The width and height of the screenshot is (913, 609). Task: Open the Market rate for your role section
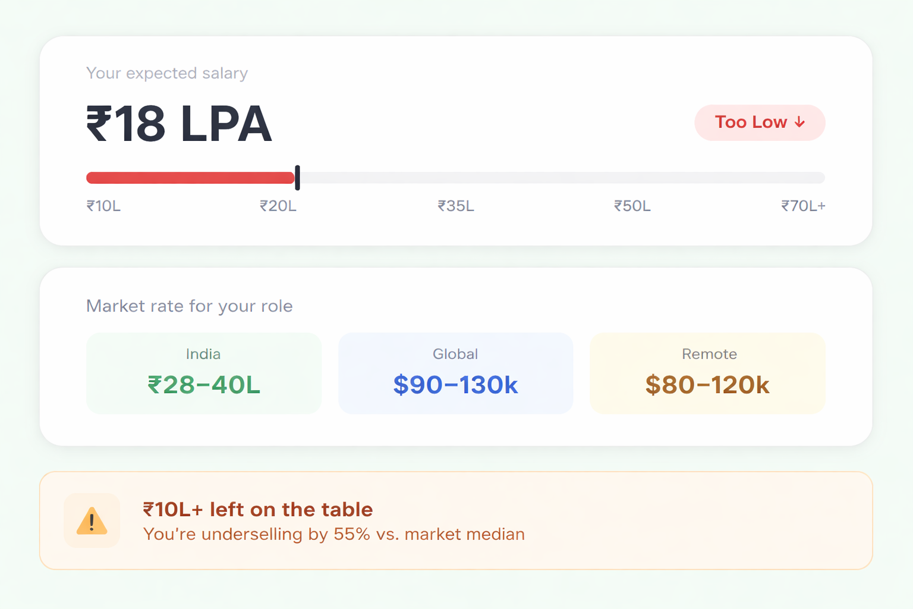[189, 306]
